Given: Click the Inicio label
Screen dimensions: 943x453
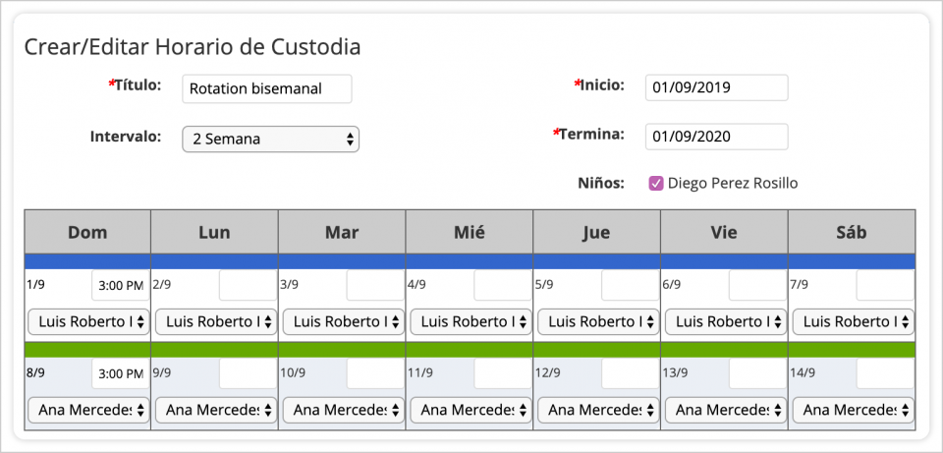Looking at the screenshot, I should [600, 85].
